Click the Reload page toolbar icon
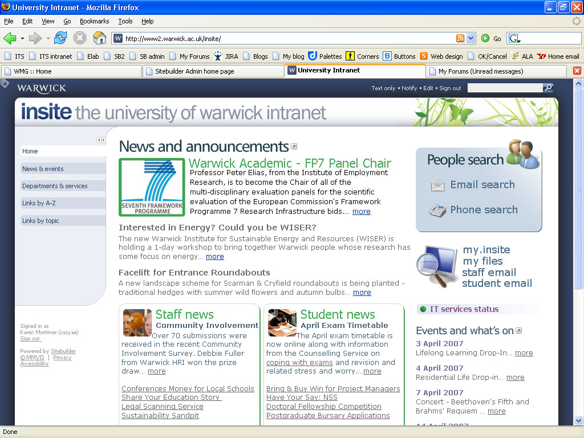This screenshot has height=438, width=584. point(60,38)
